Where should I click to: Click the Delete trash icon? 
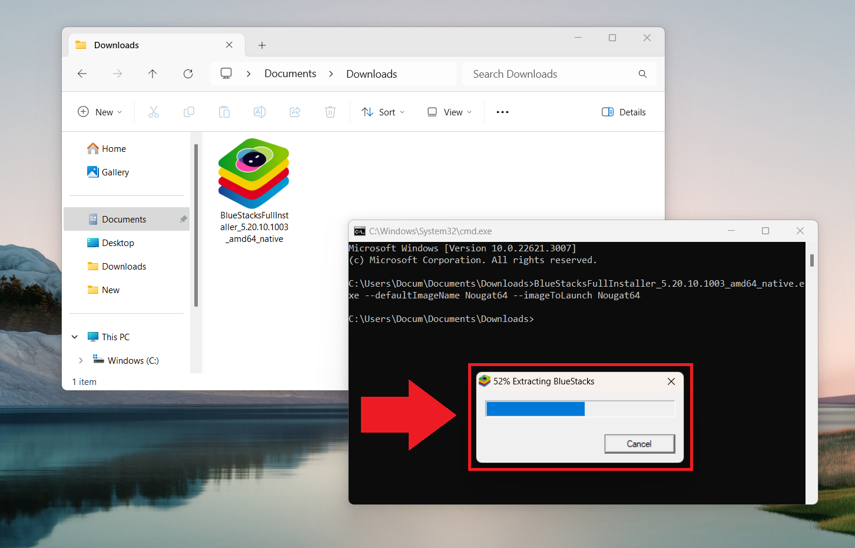(x=330, y=112)
